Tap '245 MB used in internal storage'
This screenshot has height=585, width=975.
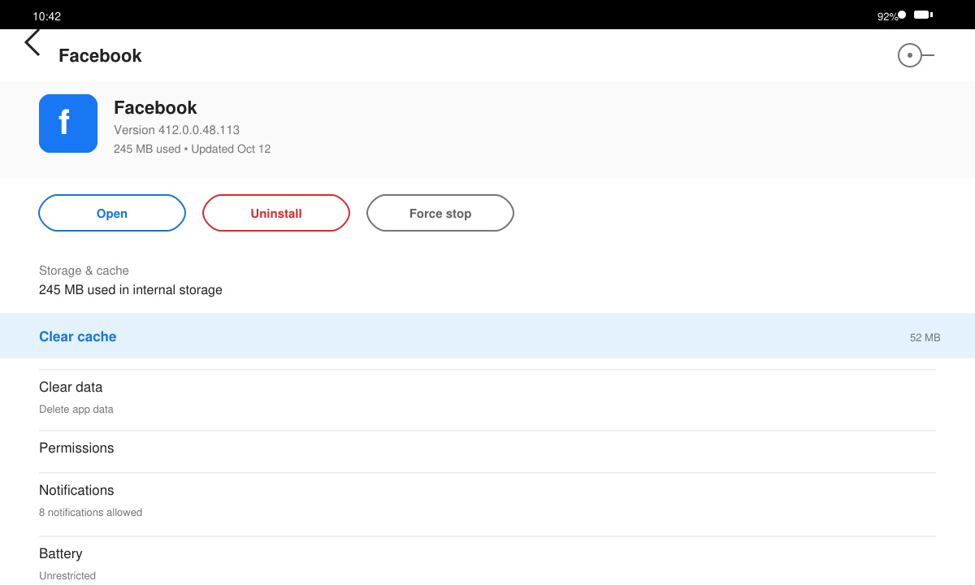pyautogui.click(x=131, y=290)
